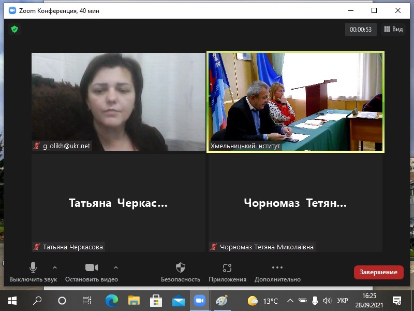Screen dimensions: 414x311
Task: Open the Вид layout menu
Action: [x=393, y=30]
